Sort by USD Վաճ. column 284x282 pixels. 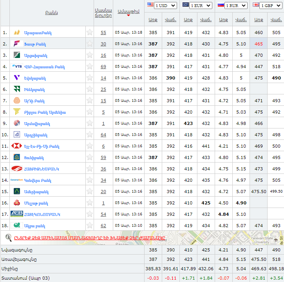click(170, 20)
